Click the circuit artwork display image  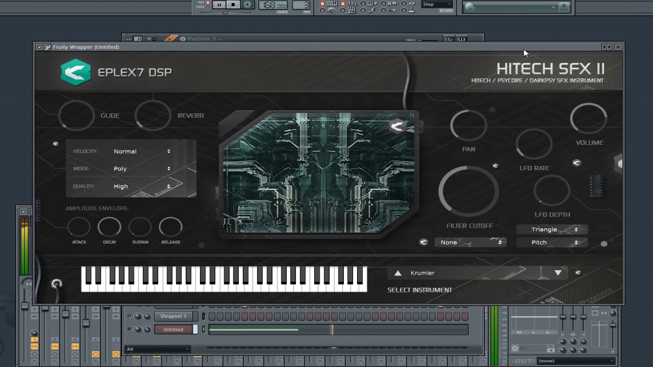click(x=319, y=173)
